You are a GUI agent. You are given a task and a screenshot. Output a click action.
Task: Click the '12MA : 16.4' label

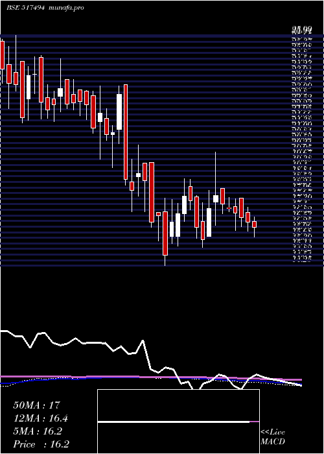pyautogui.click(x=41, y=418)
